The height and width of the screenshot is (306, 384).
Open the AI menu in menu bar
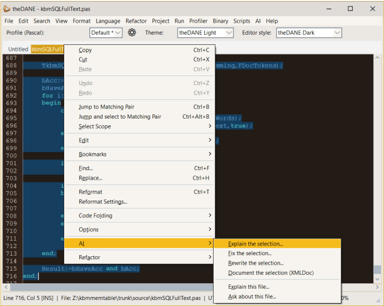258,21
